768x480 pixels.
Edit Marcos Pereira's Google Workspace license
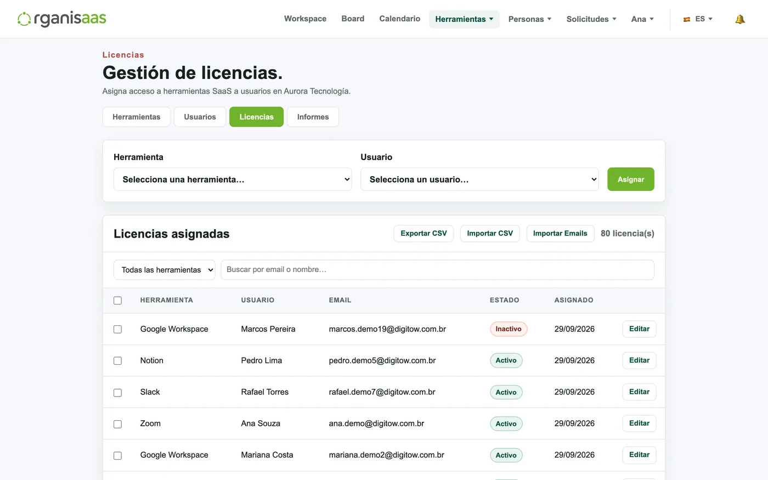[639, 329]
